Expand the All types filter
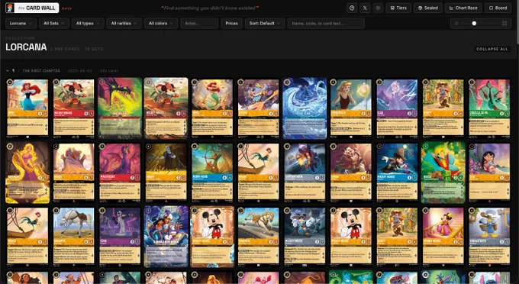Screen dimensions: 519x284 pyautogui.click(x=88, y=24)
